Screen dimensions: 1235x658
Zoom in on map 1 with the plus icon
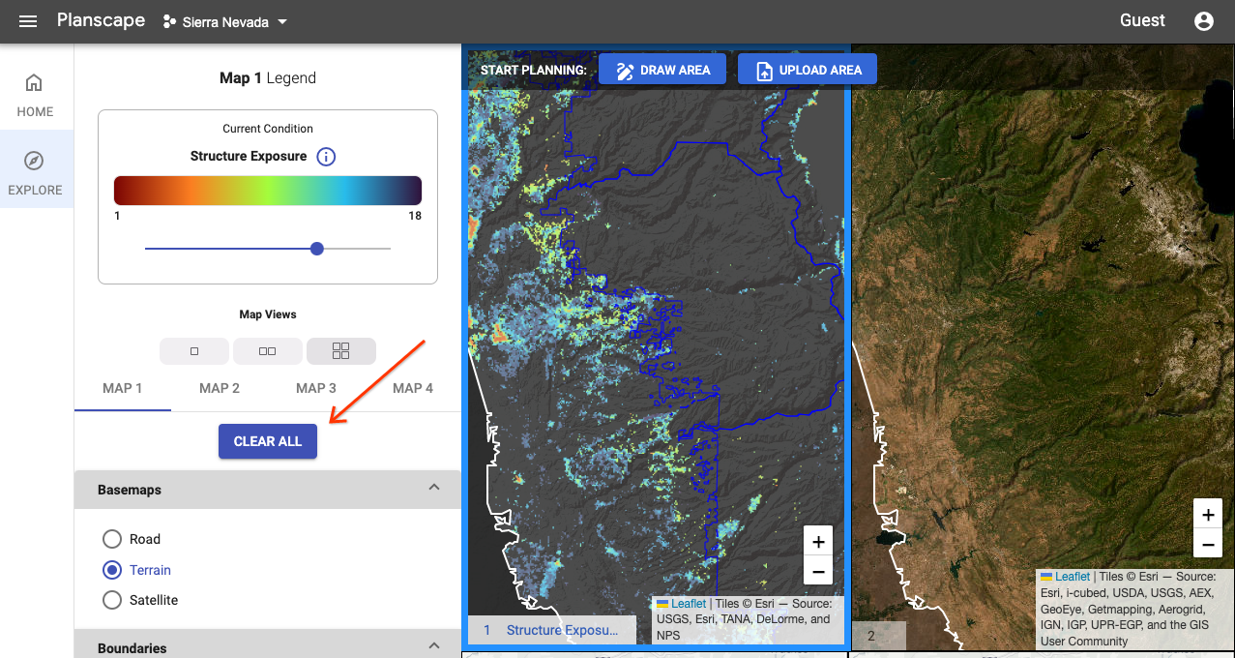point(817,540)
